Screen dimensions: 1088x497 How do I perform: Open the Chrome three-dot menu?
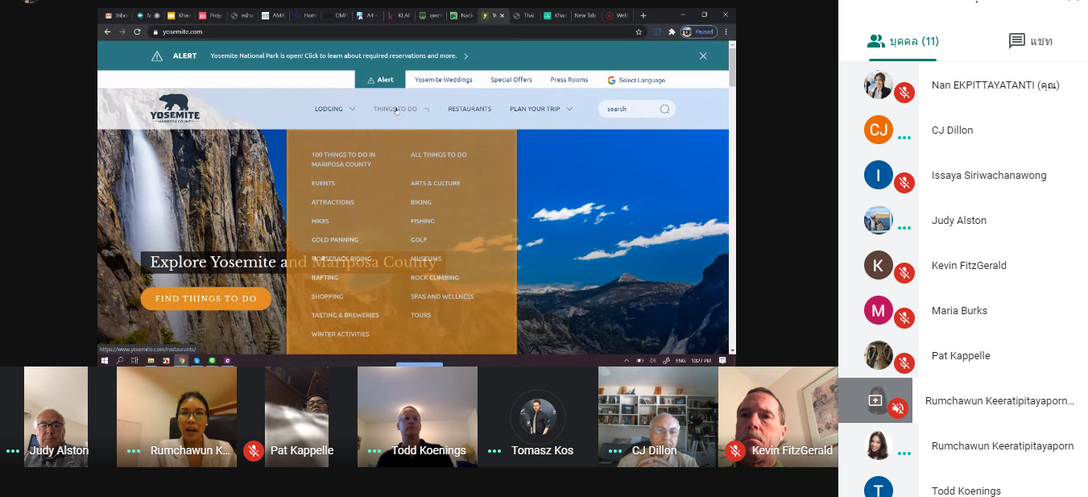click(726, 31)
